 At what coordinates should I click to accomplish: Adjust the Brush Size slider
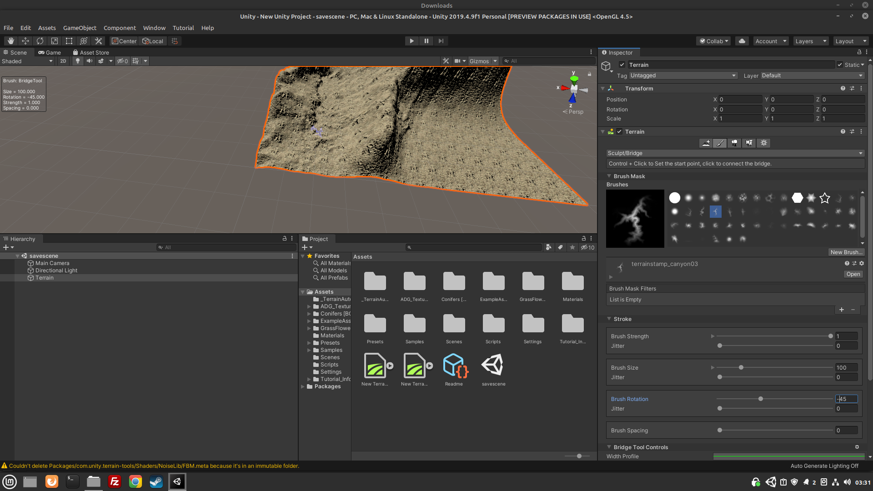(774, 368)
